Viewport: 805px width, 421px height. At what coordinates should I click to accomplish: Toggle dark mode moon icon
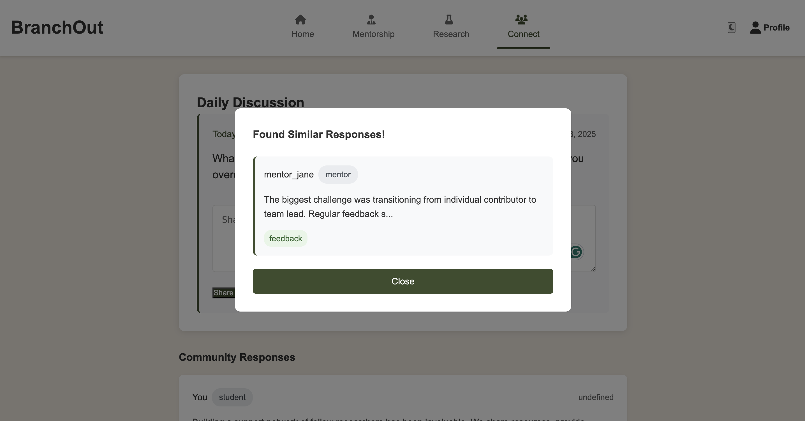tap(731, 27)
